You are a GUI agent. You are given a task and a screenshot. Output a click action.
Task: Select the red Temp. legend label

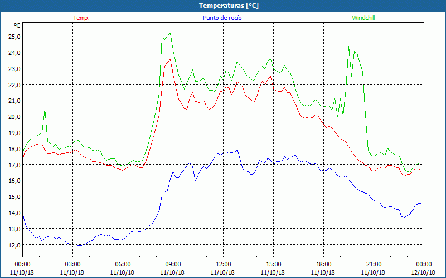[x=81, y=18]
